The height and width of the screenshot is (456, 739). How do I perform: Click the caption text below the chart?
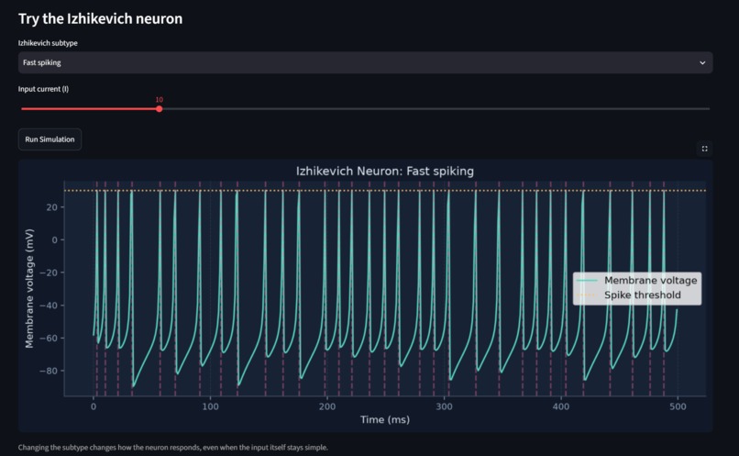coord(172,447)
